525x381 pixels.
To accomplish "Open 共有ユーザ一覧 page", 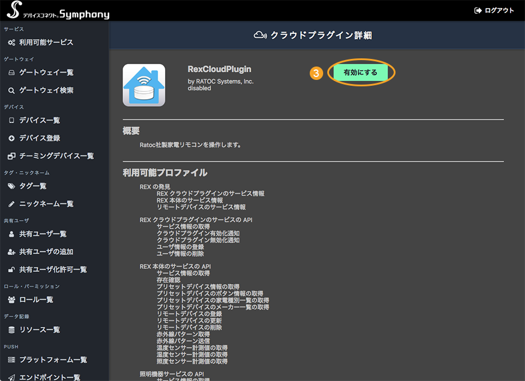I will click(43, 234).
